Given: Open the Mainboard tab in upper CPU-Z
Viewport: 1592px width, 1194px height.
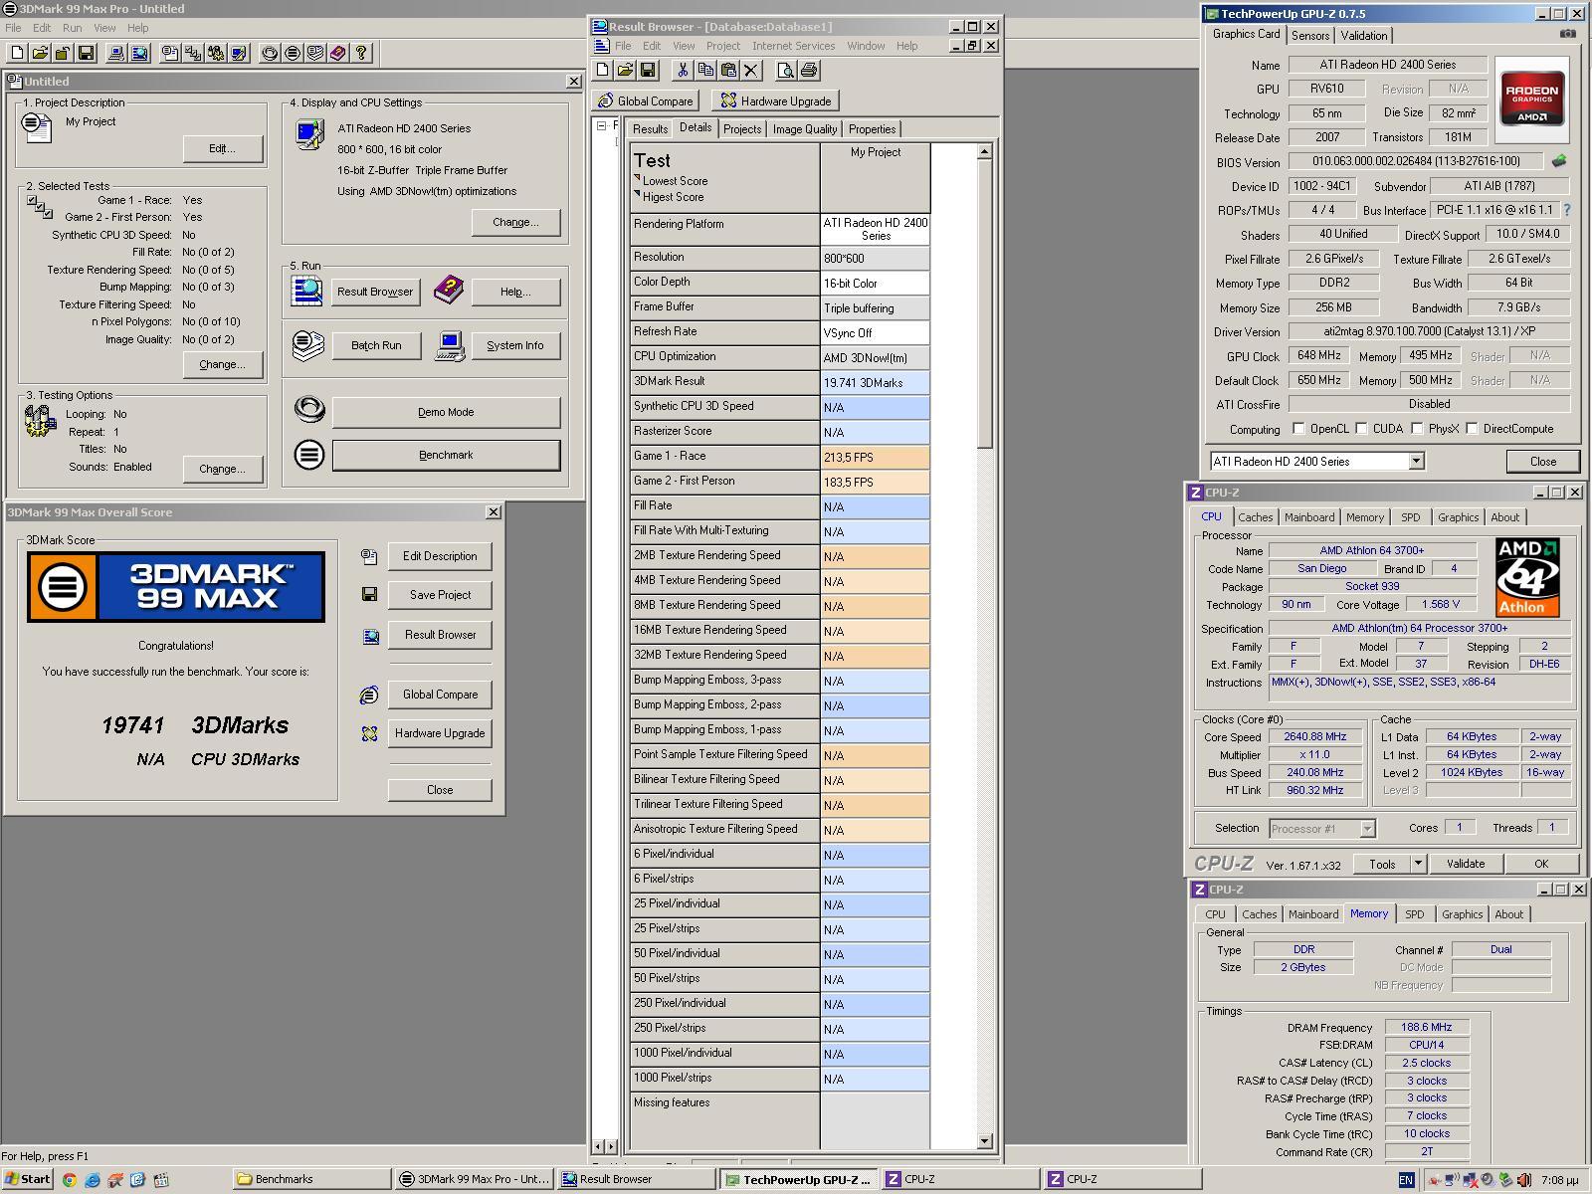Looking at the screenshot, I should click(x=1308, y=517).
